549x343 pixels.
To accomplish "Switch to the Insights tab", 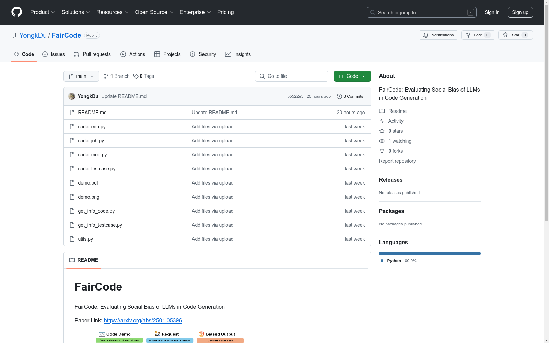I will (x=238, y=54).
